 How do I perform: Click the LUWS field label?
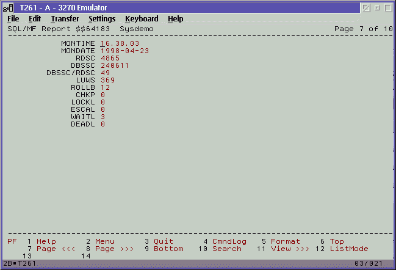tap(85, 80)
